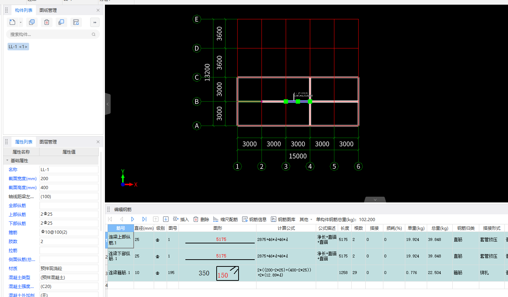Click the middle green grip on beam

(x=298, y=101)
